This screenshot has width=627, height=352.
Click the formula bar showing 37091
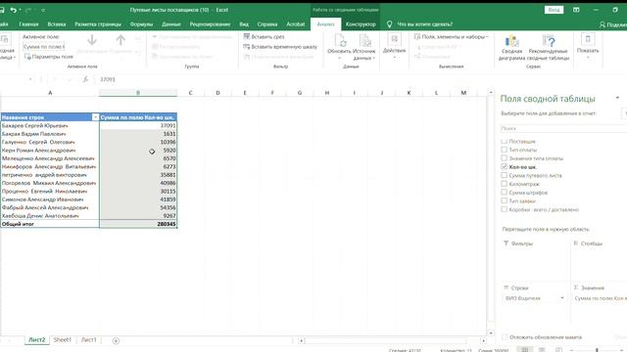click(292, 79)
